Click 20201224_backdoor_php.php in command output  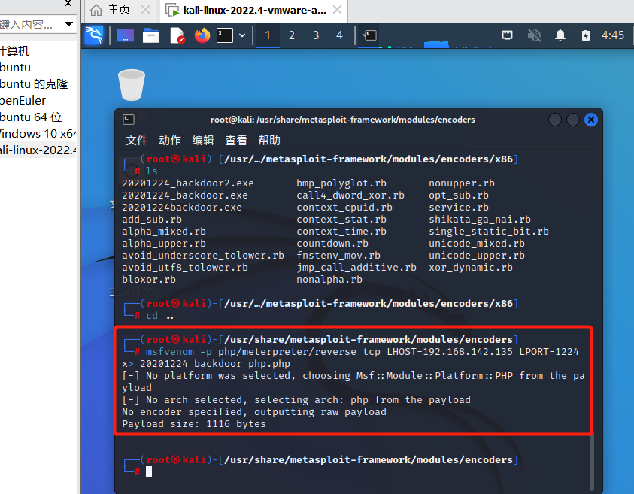point(215,363)
